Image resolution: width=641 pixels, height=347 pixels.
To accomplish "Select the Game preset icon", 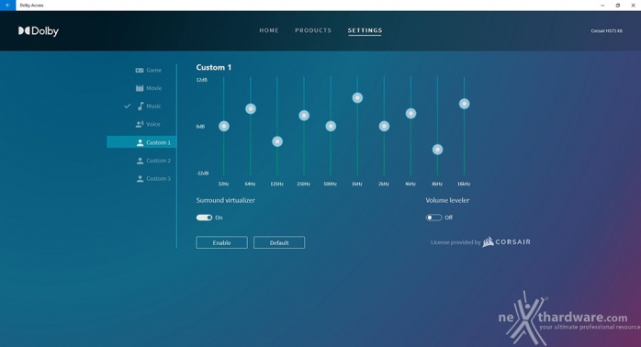I will pyautogui.click(x=140, y=71).
